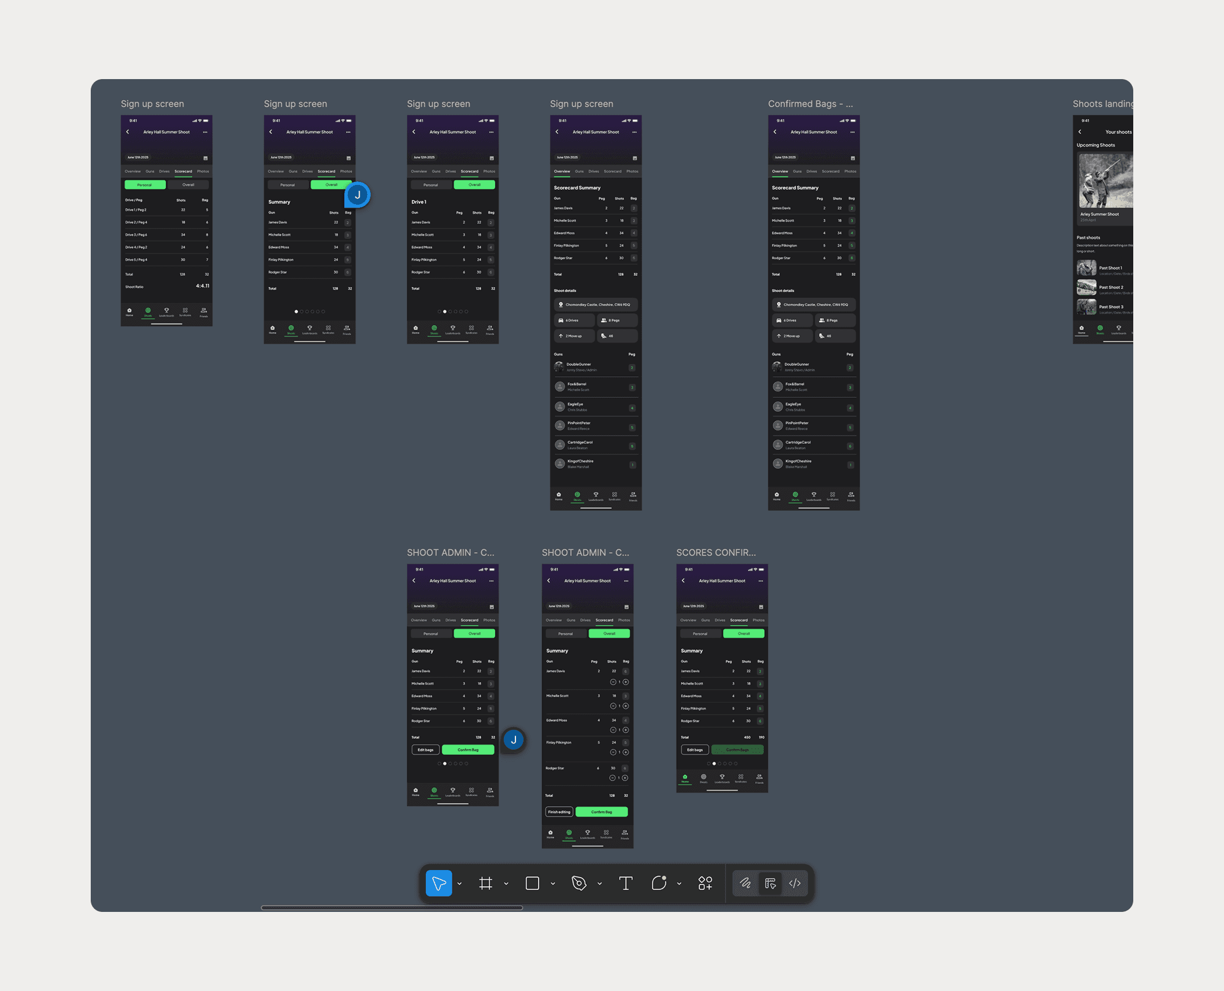Select the SCORES CONFIR... frame label

[716, 552]
